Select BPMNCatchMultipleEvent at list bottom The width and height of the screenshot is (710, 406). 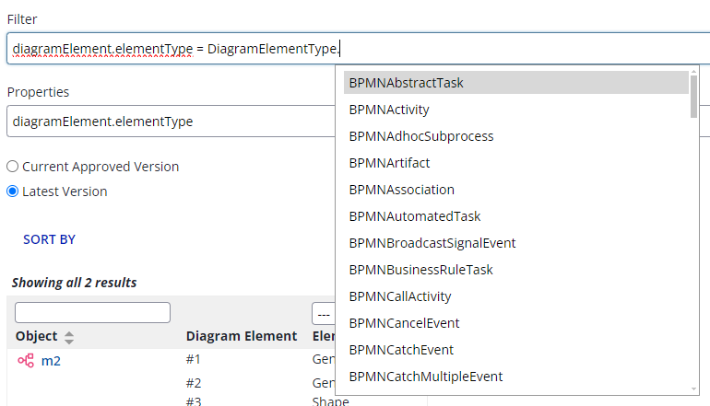tap(425, 377)
